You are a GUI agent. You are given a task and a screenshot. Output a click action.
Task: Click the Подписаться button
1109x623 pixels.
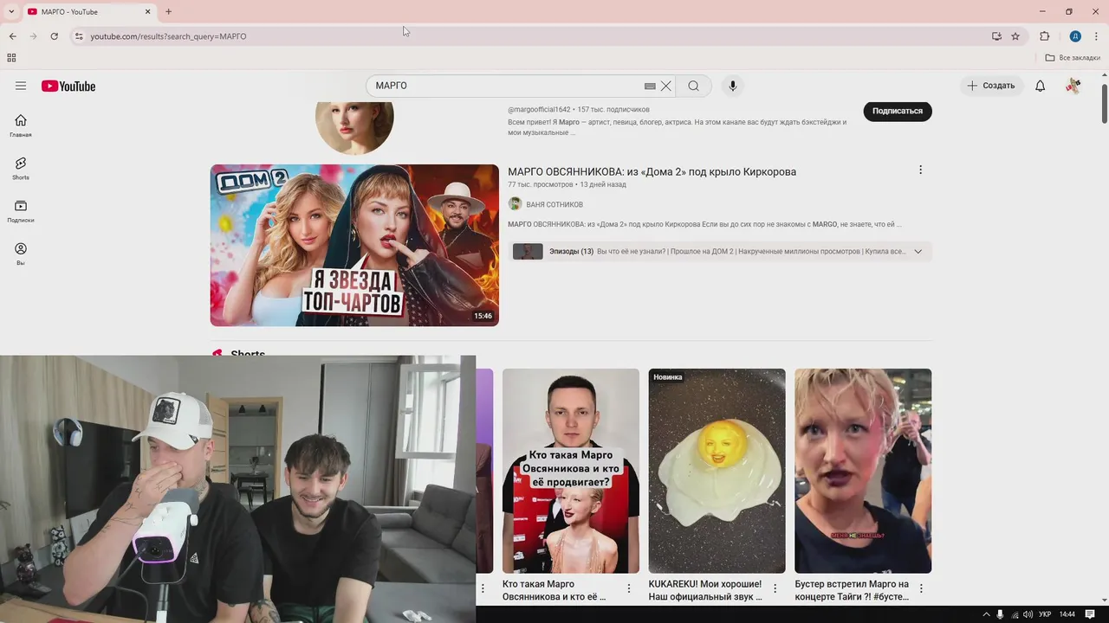(x=897, y=111)
